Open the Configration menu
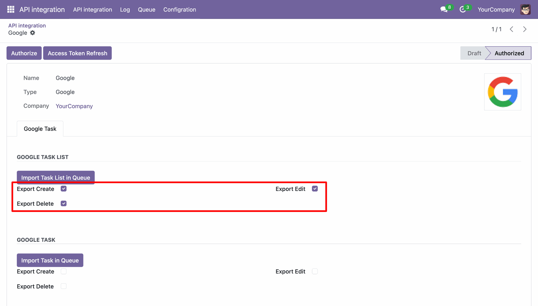The width and height of the screenshot is (538, 306). click(180, 10)
